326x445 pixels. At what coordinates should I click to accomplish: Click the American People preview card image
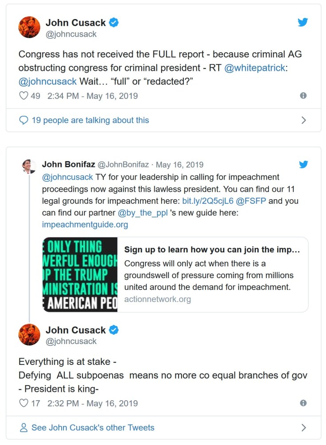click(80, 275)
